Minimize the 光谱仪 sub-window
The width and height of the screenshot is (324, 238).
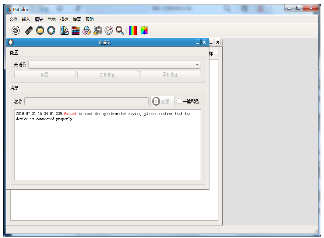coord(198,42)
